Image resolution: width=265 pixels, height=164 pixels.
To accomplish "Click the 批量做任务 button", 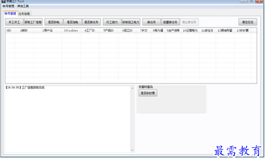I will coord(170,22).
